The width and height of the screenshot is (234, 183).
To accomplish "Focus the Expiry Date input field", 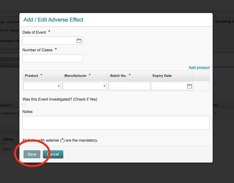I will coord(172,86).
